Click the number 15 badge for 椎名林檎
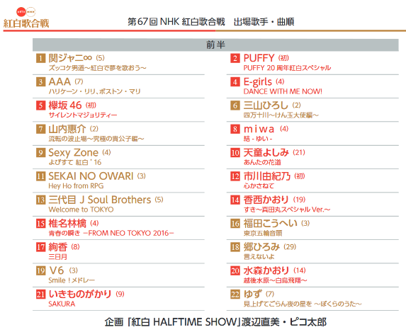The width and height of the screenshot is (406, 332). [40, 223]
